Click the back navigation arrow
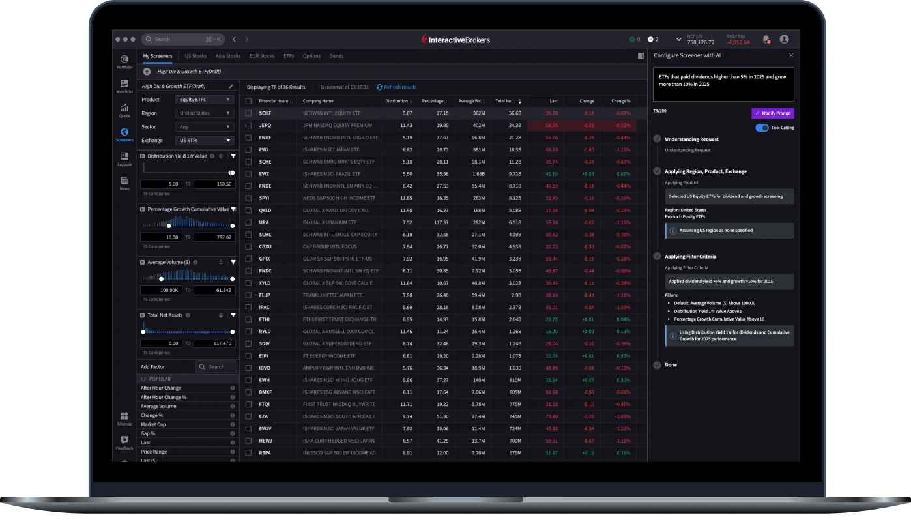This screenshot has width=911, height=524. tap(235, 39)
